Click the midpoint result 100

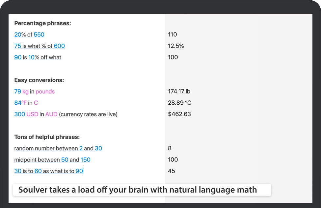tap(173, 160)
